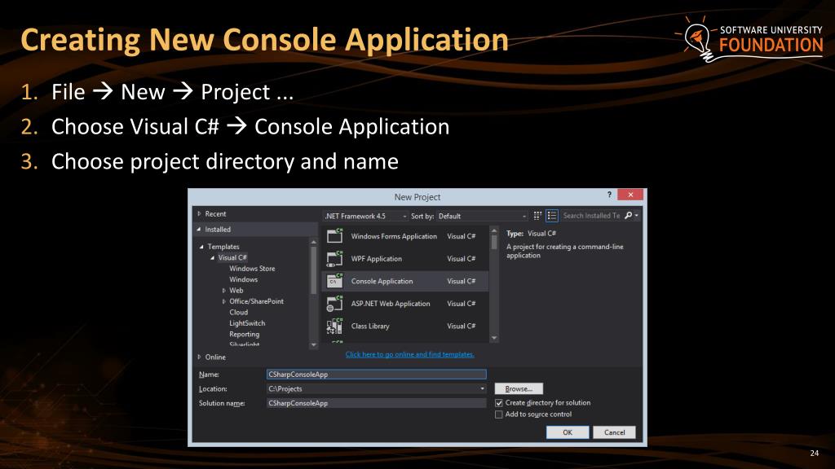Viewport: 835px width, 469px height.
Task: Switch to medium icons list view
Action: coord(552,215)
